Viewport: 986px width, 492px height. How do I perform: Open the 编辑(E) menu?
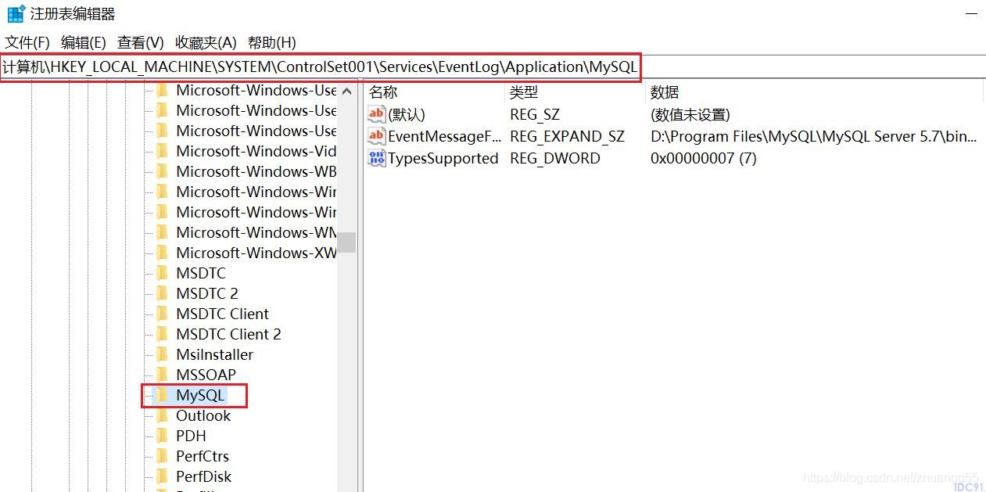click(x=84, y=42)
